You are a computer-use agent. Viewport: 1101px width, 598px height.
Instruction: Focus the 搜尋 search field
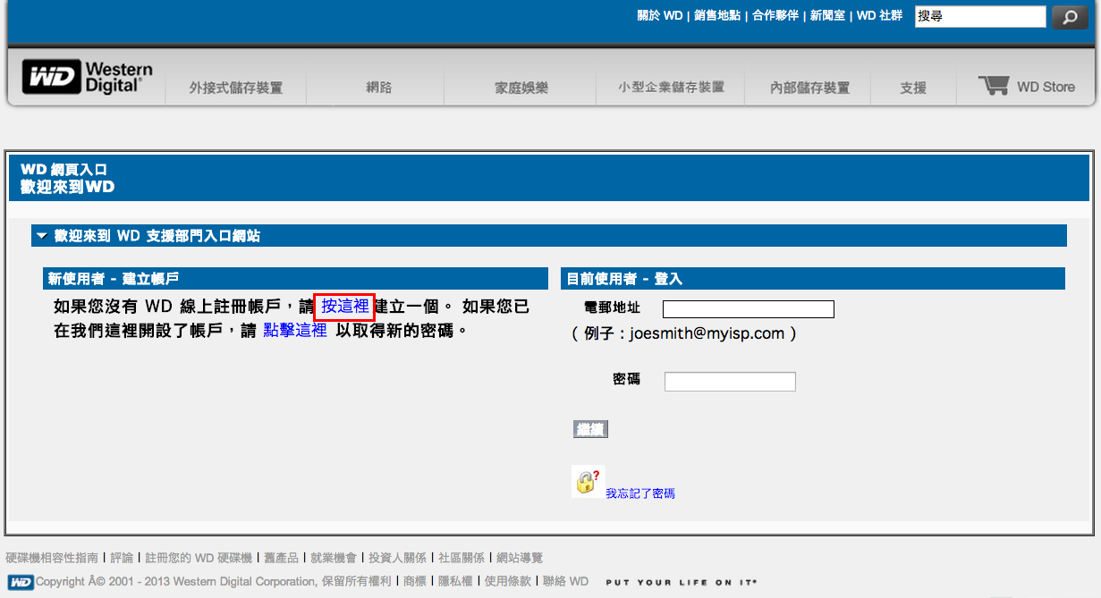coord(979,16)
